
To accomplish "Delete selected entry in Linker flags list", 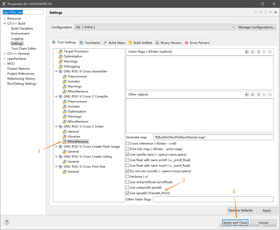I will (252, 52).
